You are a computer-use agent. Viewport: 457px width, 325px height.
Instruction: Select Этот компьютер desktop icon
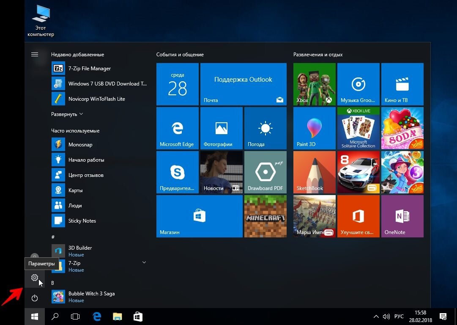[x=41, y=20]
